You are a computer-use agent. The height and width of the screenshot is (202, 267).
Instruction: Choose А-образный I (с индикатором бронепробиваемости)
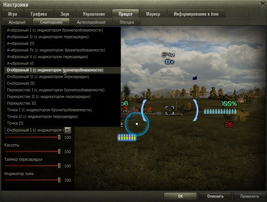pyautogui.click(x=63, y=30)
